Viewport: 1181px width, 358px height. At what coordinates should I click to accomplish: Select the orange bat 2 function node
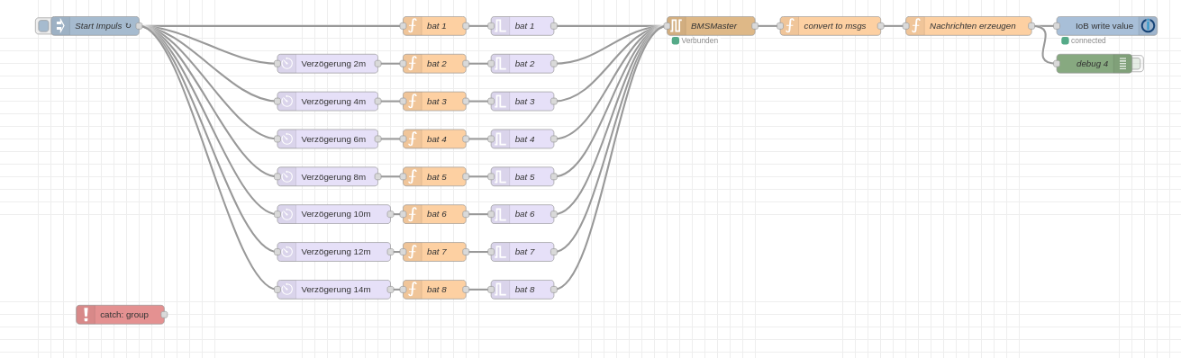(434, 64)
